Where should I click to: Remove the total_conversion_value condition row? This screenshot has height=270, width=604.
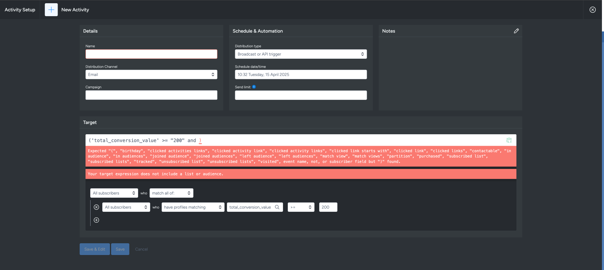click(x=96, y=207)
